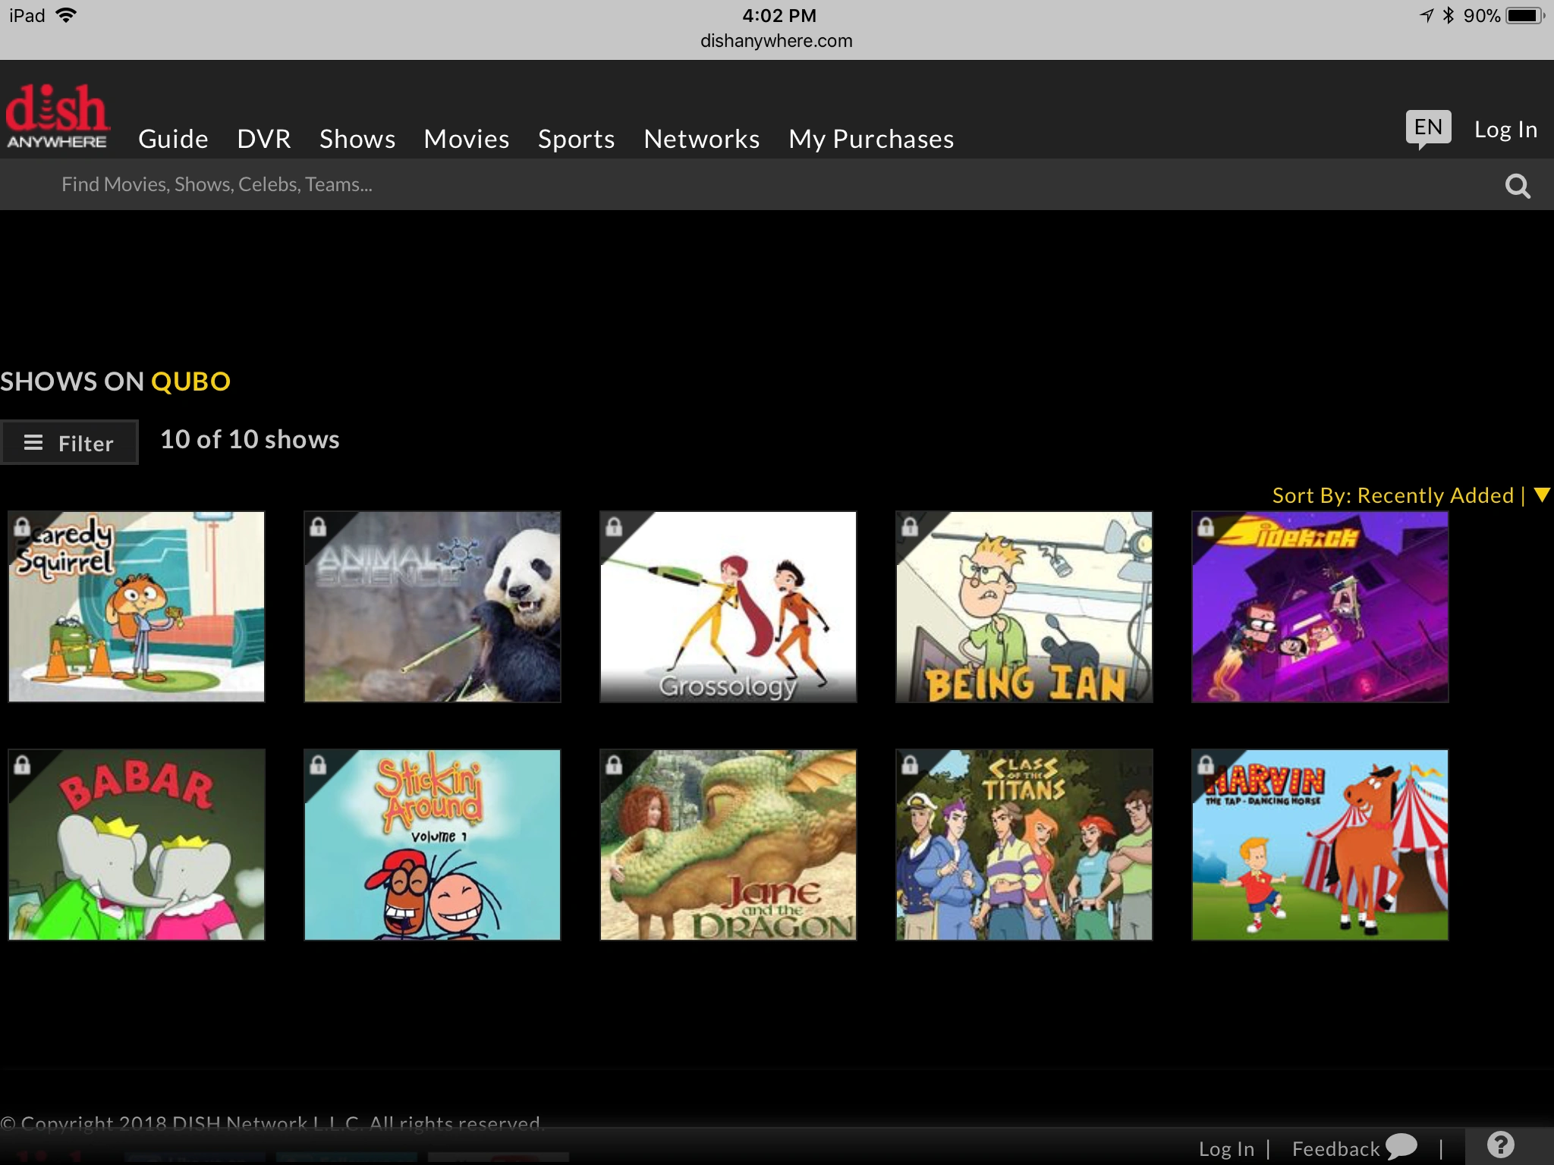Open the Sidekick show thumbnail
The image size is (1554, 1165).
(x=1320, y=606)
